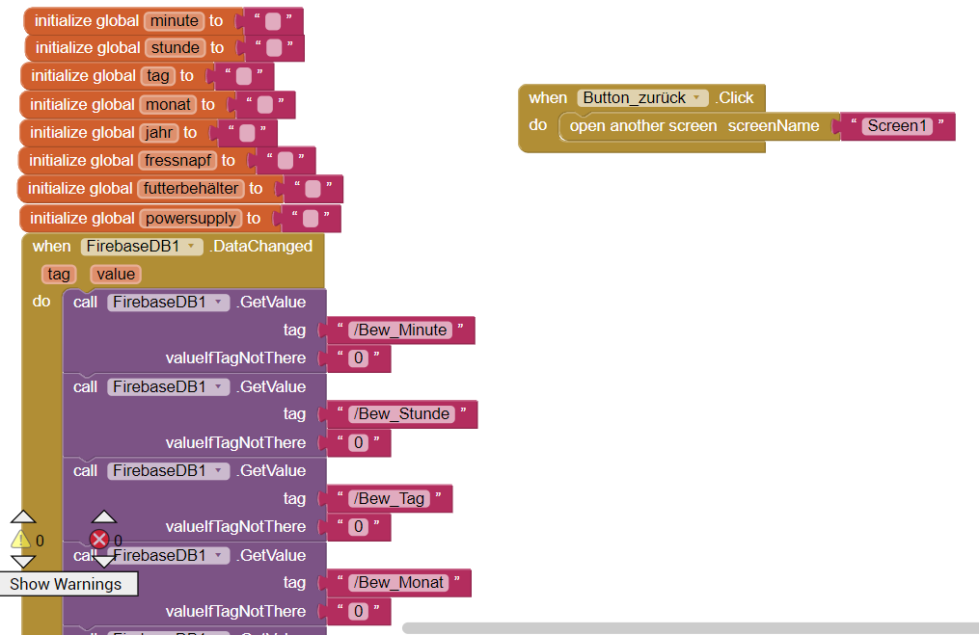This screenshot has height=635, width=979.
Task: Click the red error X icon
Action: pyautogui.click(x=99, y=540)
